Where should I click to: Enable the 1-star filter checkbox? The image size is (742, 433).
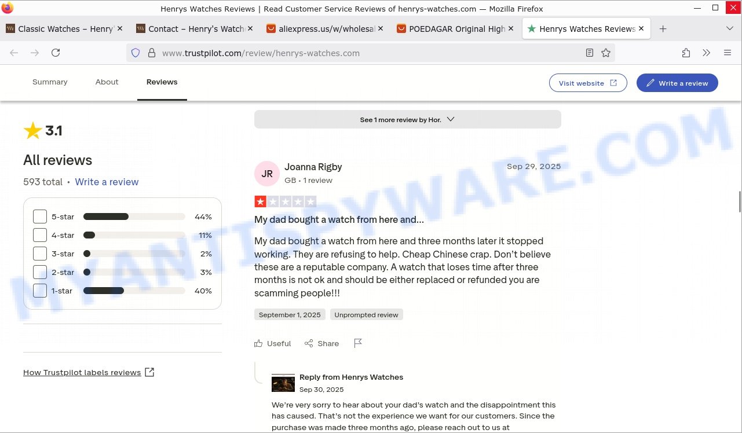tap(40, 291)
